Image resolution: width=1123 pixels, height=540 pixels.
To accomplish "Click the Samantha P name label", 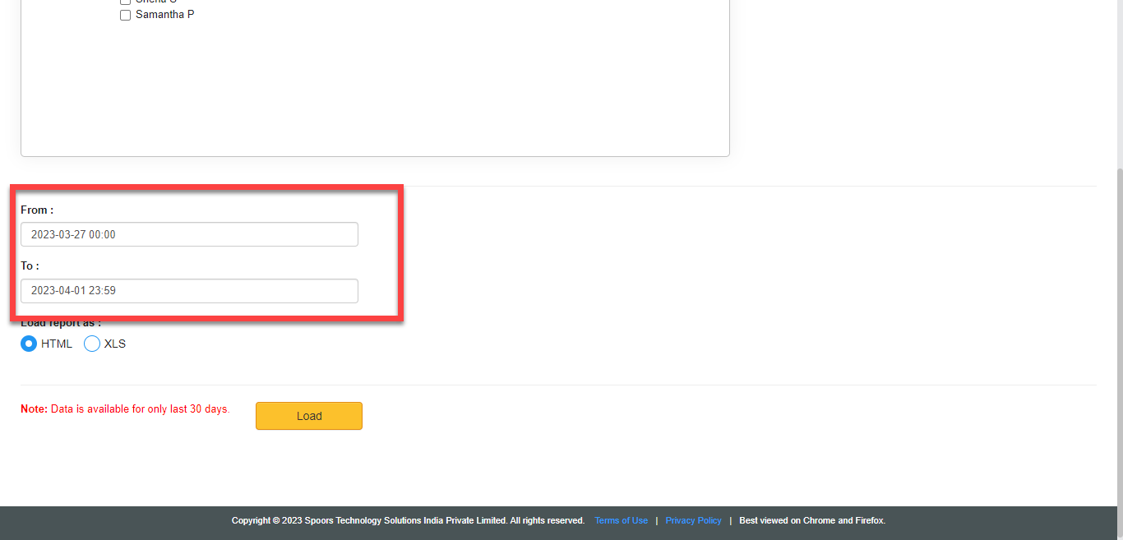I will tap(164, 15).
